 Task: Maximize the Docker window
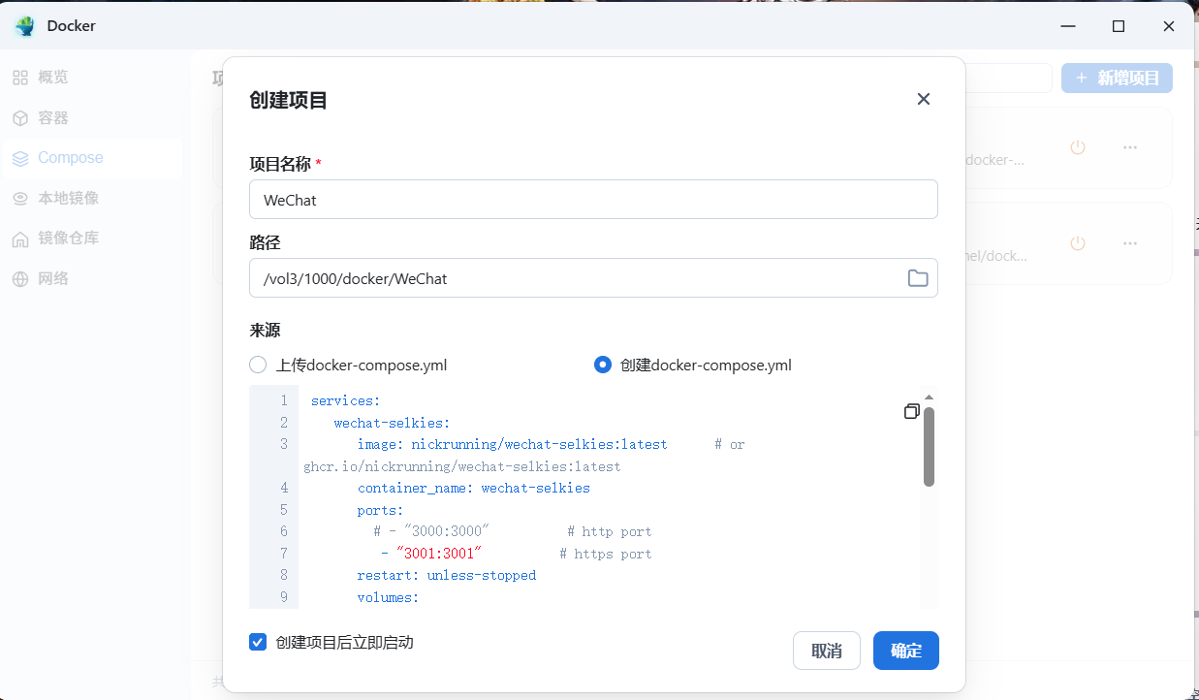(1119, 26)
